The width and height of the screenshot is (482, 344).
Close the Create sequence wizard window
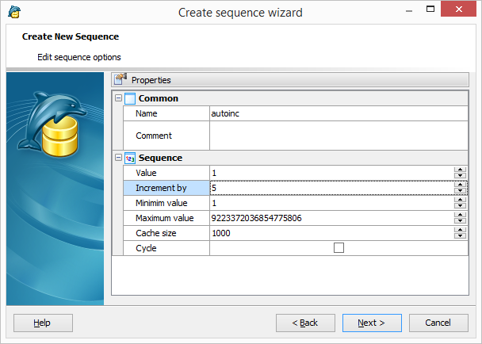[461, 12]
